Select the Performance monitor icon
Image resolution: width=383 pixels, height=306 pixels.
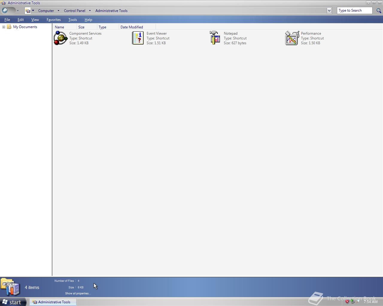tap(292, 38)
